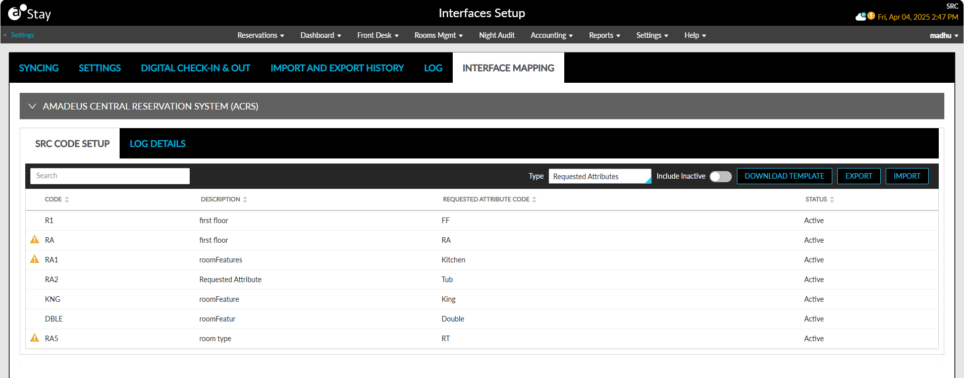Click the Active status in KNG row
Image resolution: width=964 pixels, height=378 pixels.
(814, 299)
